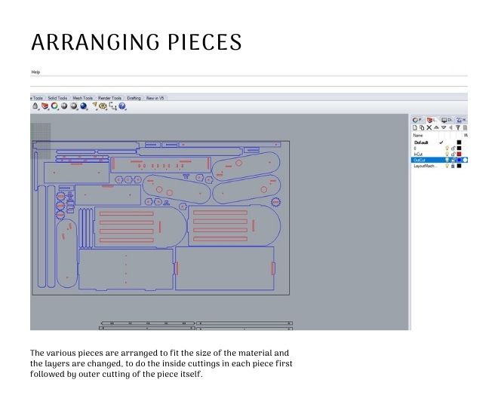Click the second gray render sphere icon
The image size is (498, 398).
(74, 106)
